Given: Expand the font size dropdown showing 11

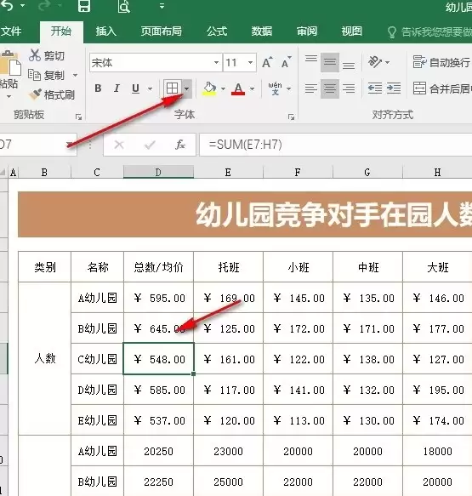Looking at the screenshot, I should pyautogui.click(x=240, y=63).
